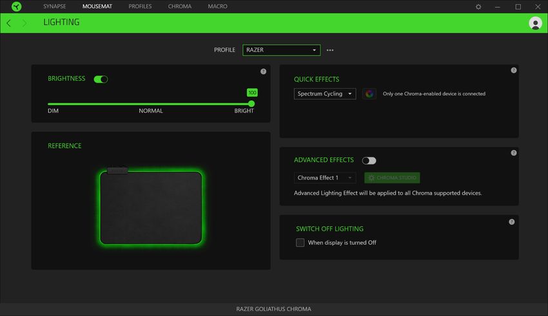Open the Switch Off Lighting help icon
Screen dimensions: 548x316
tap(511, 222)
